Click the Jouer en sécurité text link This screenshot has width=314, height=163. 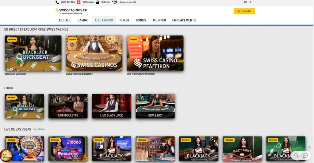(x=128, y=2)
